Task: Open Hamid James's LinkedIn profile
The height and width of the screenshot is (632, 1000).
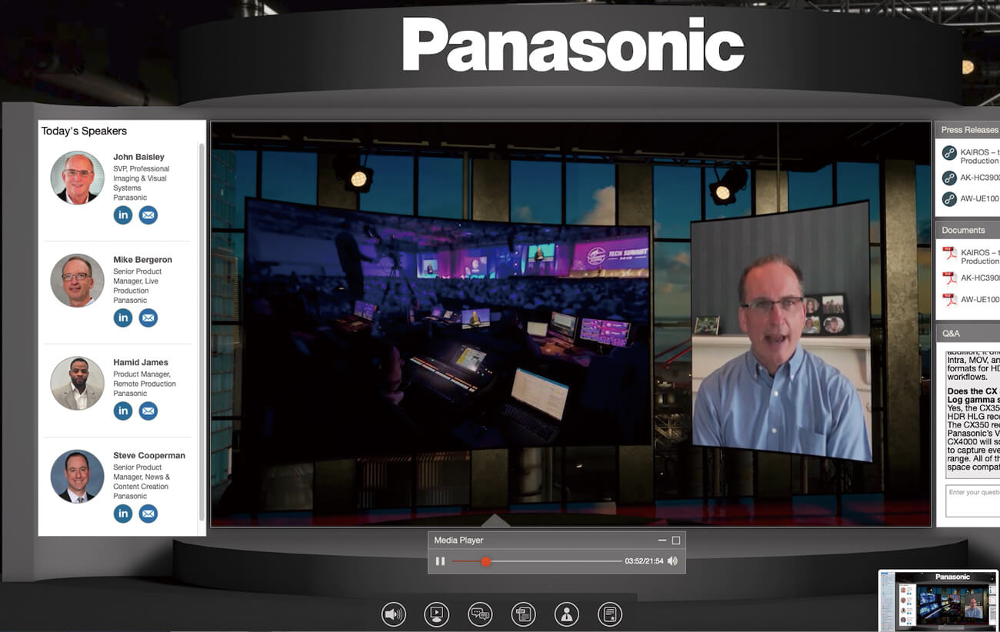Action: click(123, 411)
